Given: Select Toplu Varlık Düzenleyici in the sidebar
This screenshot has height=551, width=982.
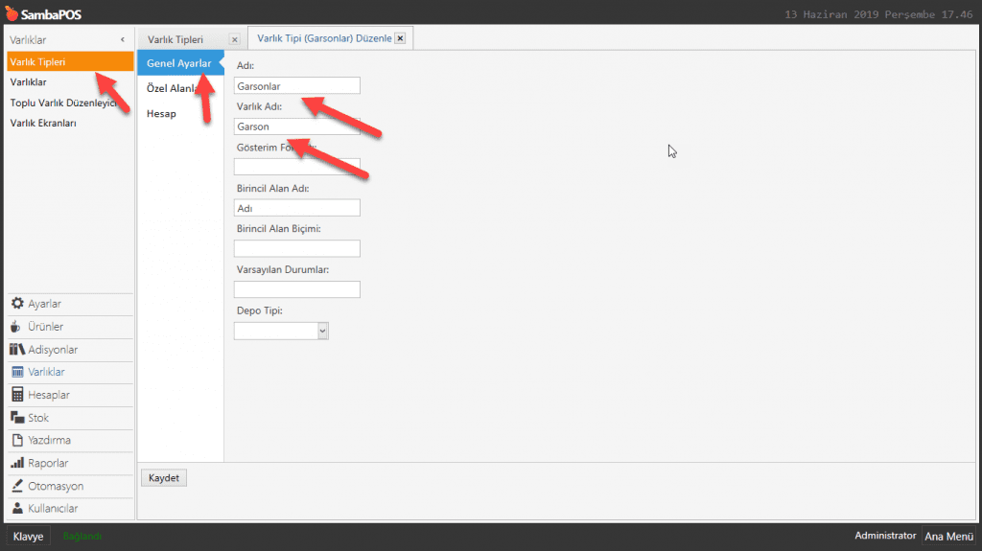Looking at the screenshot, I should [63, 103].
